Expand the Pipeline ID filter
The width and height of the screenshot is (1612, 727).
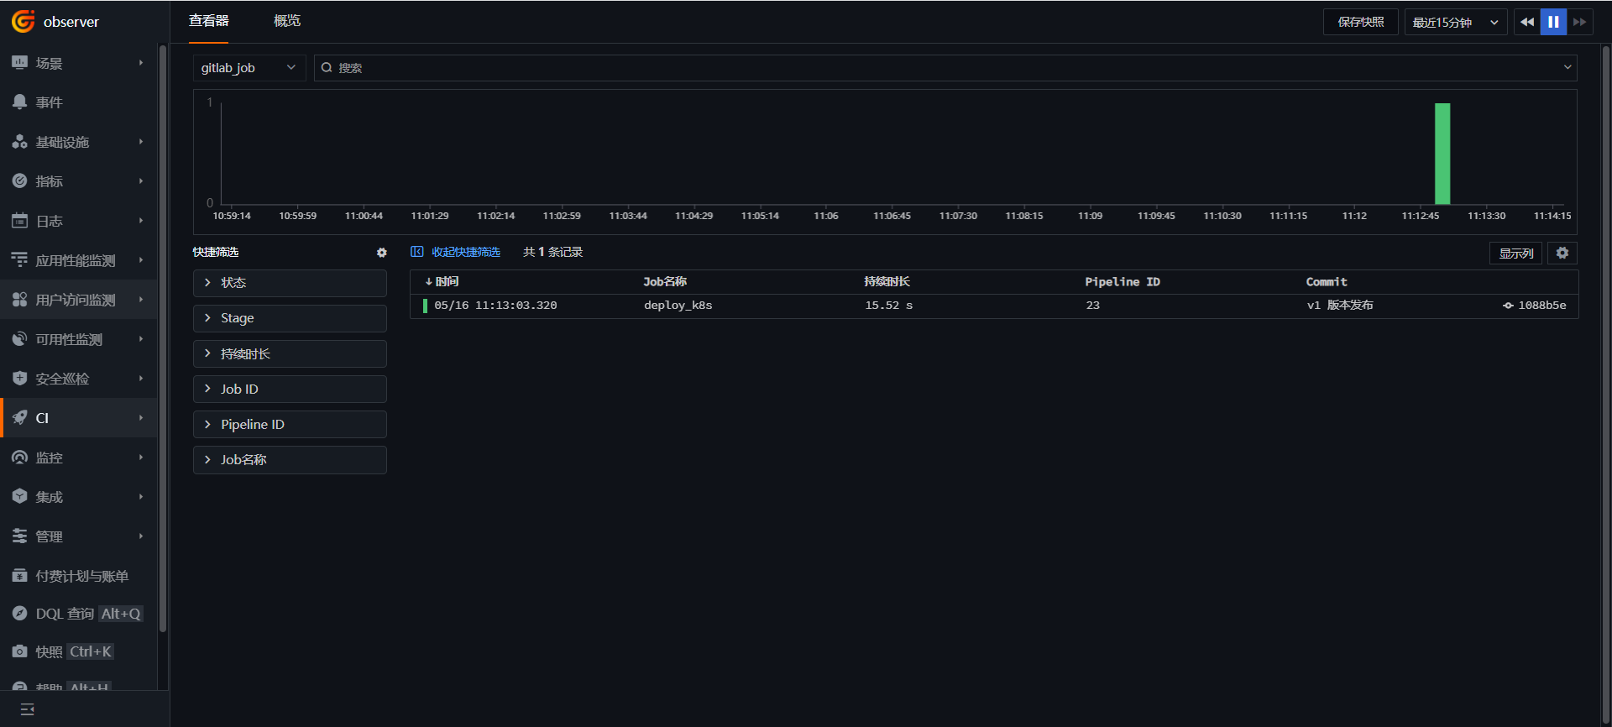290,424
